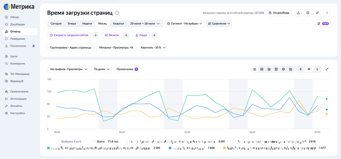Set chart size to L
This screenshot has width=341, height=159.
point(317,69)
